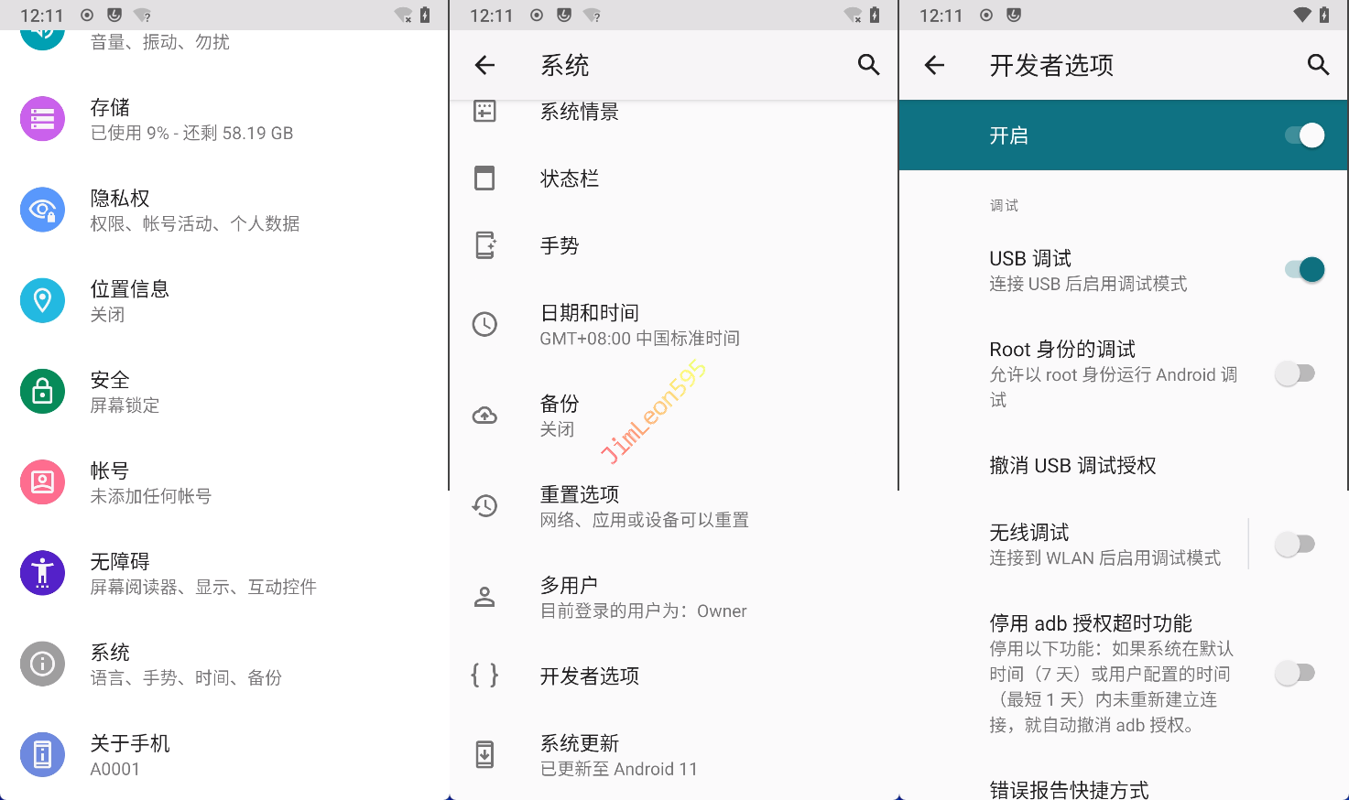Click search icon in Developer options header

pyautogui.click(x=1318, y=65)
